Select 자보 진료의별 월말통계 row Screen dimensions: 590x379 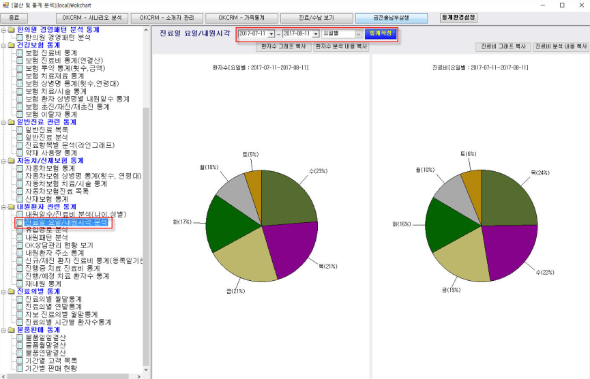61,314
